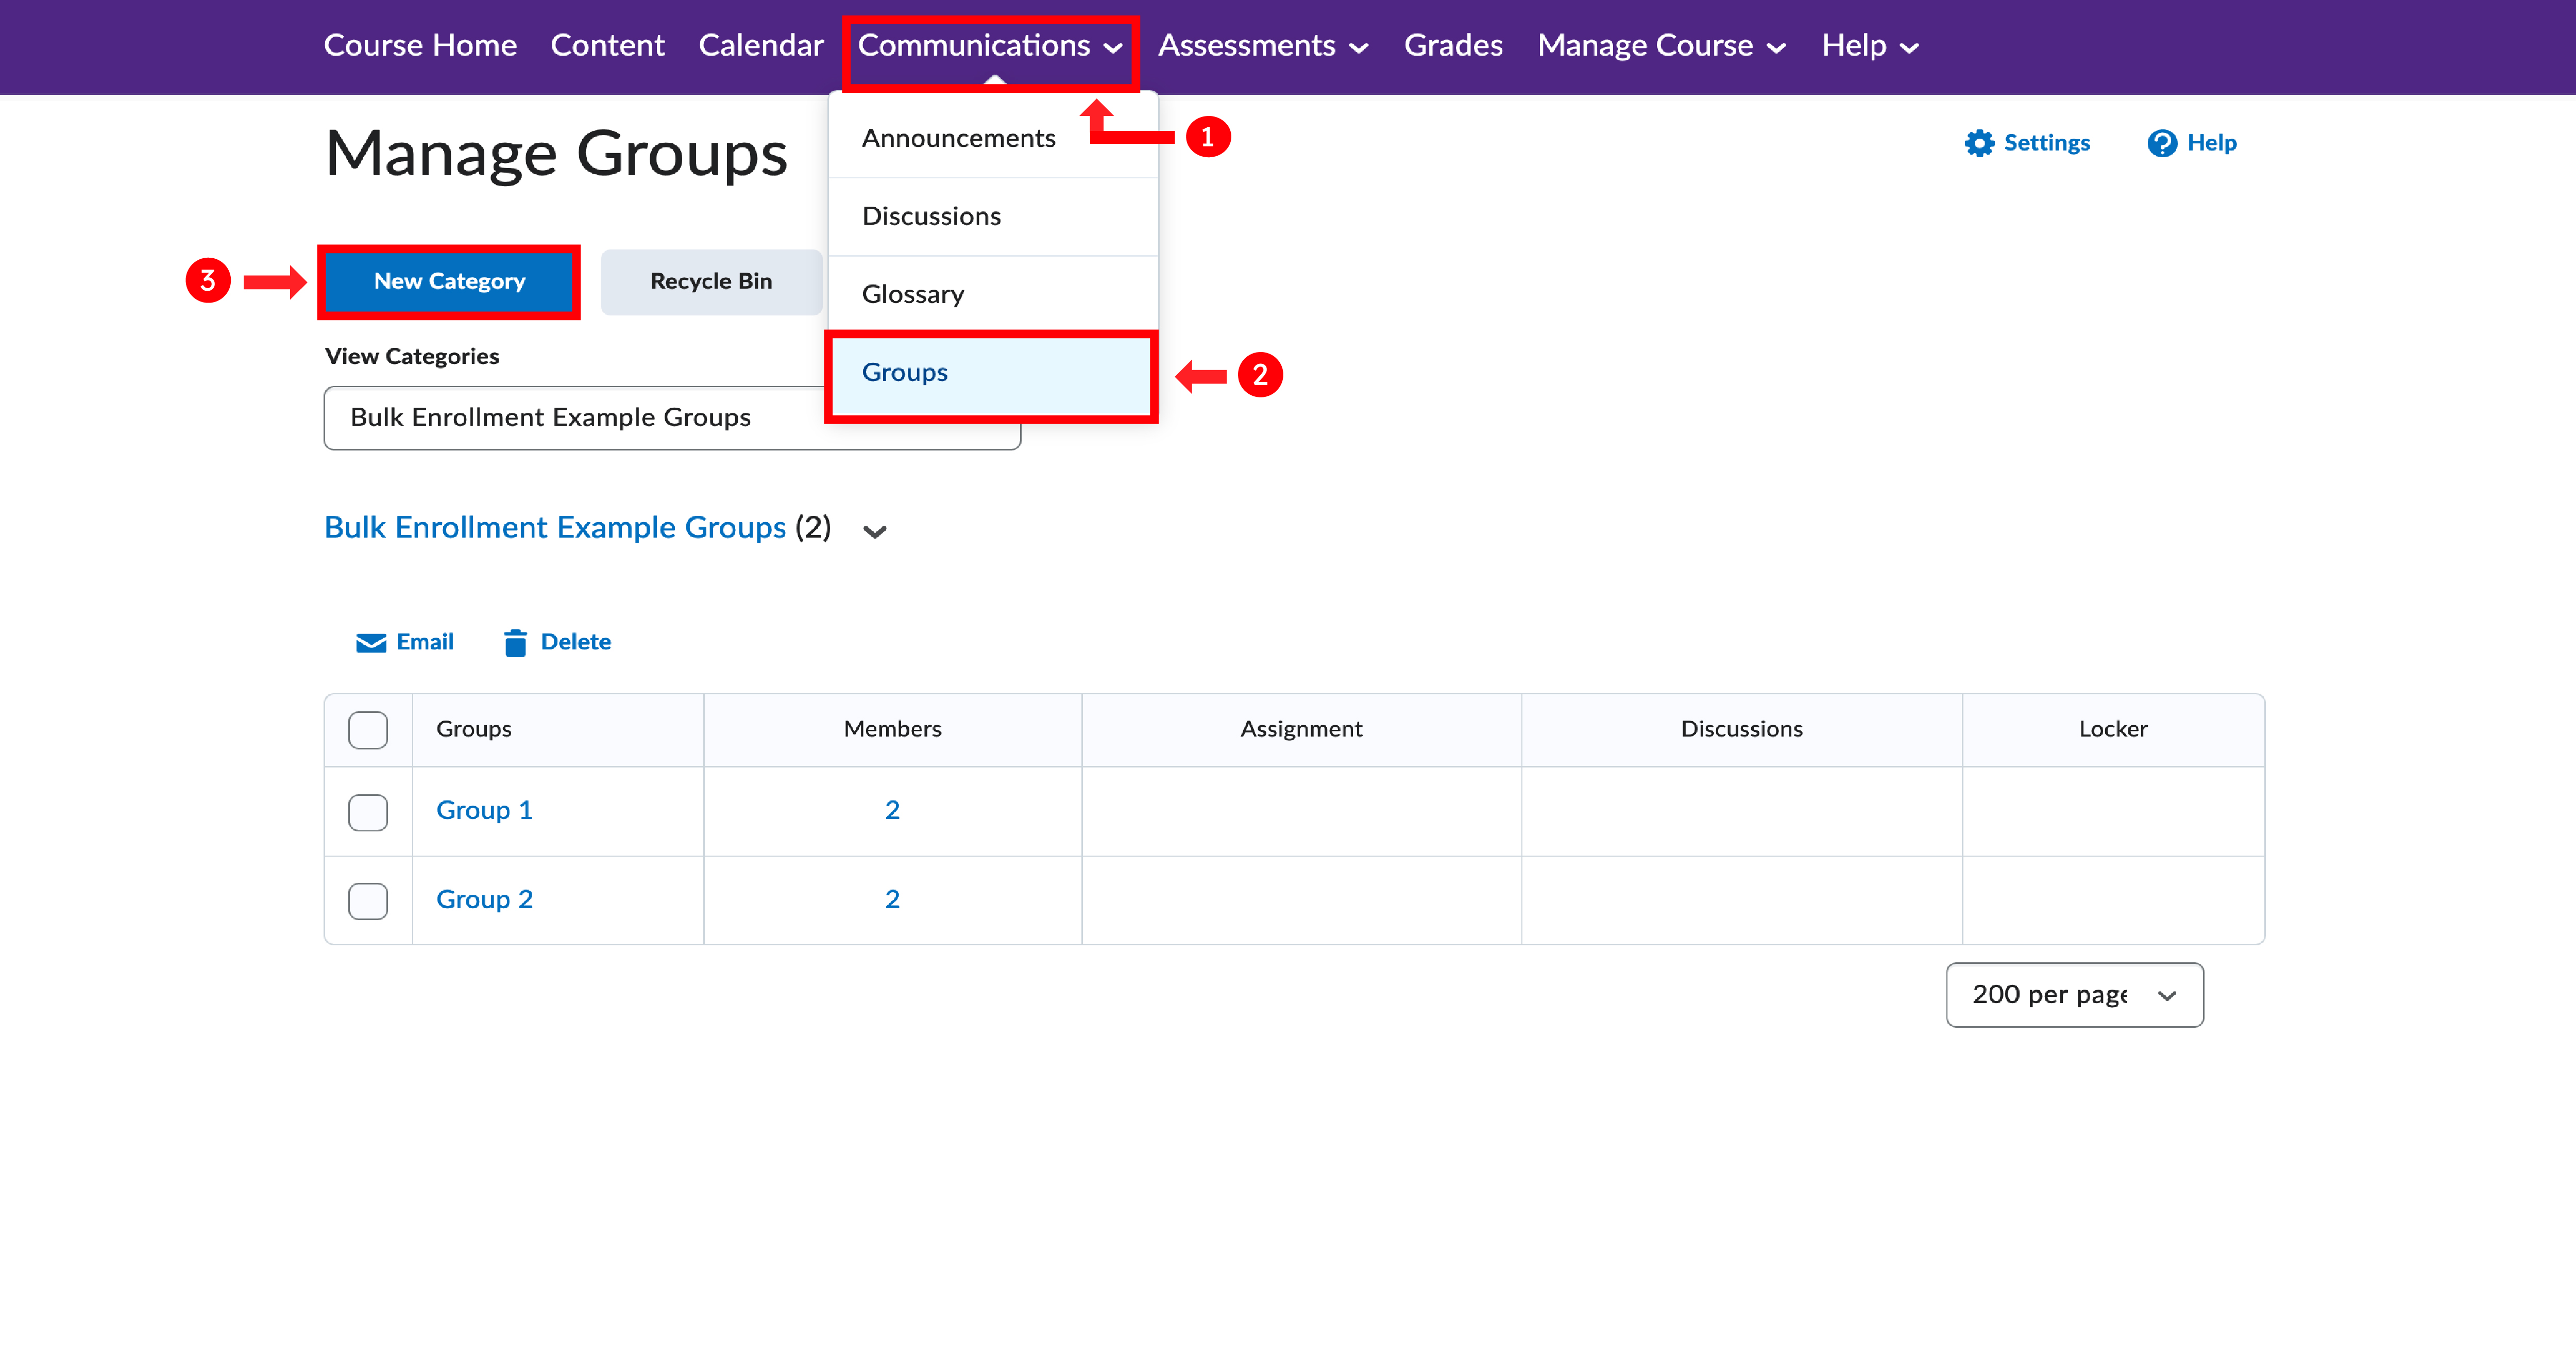Click the Delete trash can icon
The image size is (2576, 1353).
516,642
